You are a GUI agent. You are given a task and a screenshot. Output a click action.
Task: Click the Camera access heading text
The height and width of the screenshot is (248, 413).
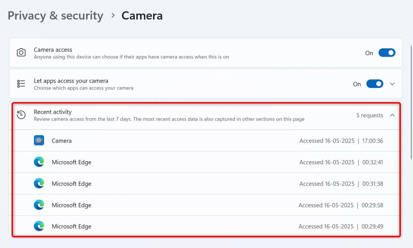click(x=53, y=50)
